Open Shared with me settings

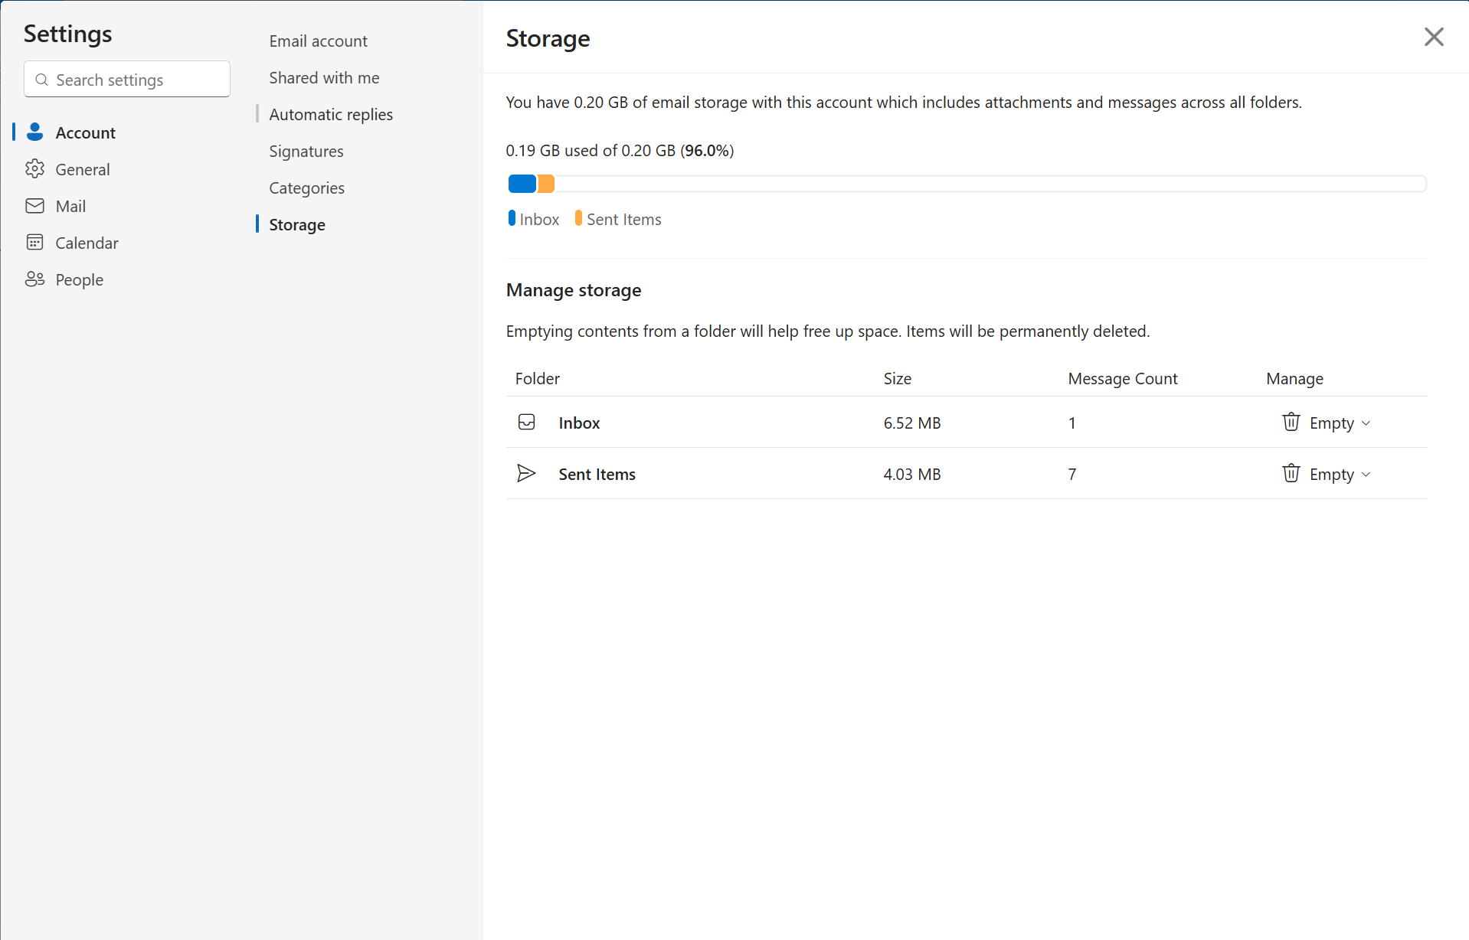324,78
